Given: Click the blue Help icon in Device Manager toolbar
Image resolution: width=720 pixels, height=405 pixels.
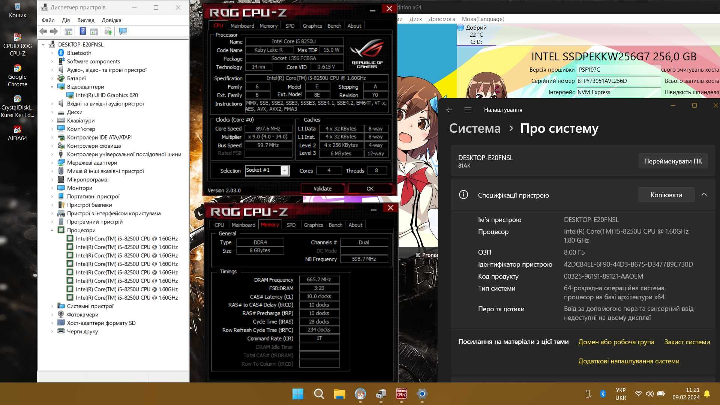Looking at the screenshot, I should coord(83,31).
